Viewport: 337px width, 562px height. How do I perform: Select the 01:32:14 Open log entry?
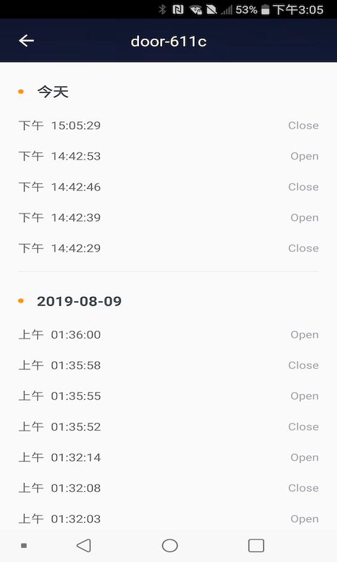coord(168,457)
